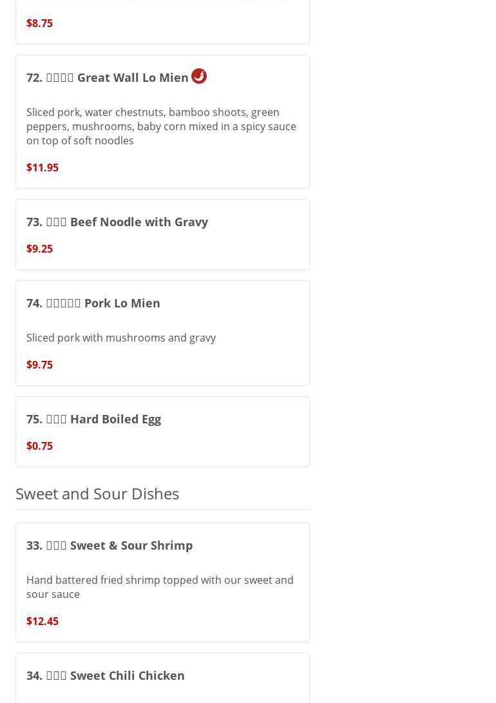
Task: Open the Sweet Chili Chicken item
Action: 106,675
